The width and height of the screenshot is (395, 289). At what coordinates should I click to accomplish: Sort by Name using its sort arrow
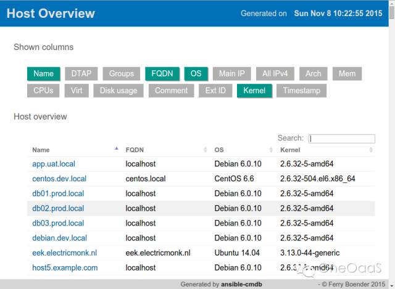coord(117,149)
